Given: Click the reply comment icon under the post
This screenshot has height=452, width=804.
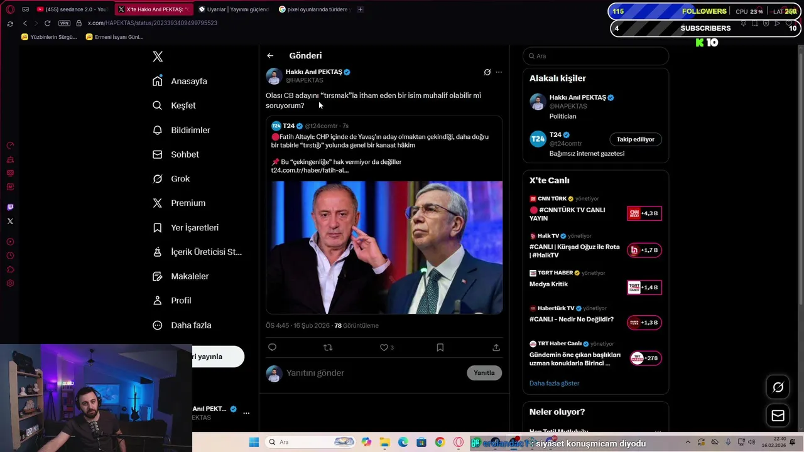Looking at the screenshot, I should click(272, 347).
